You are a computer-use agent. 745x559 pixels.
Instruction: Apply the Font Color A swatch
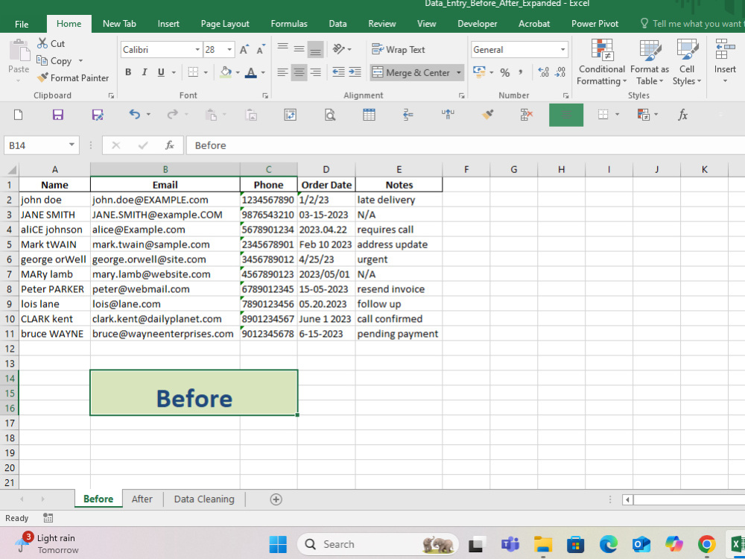tap(251, 72)
